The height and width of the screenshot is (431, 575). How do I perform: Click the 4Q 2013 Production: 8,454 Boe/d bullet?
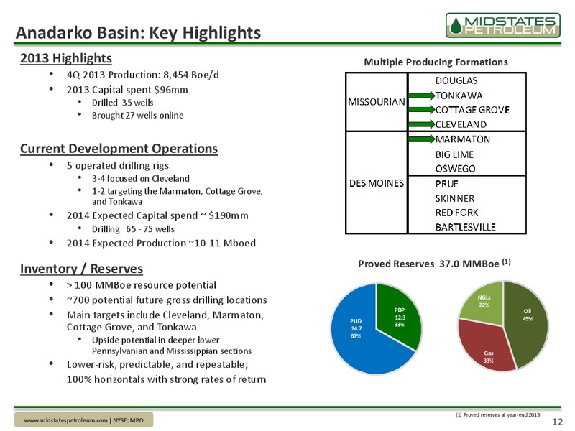[x=142, y=75]
